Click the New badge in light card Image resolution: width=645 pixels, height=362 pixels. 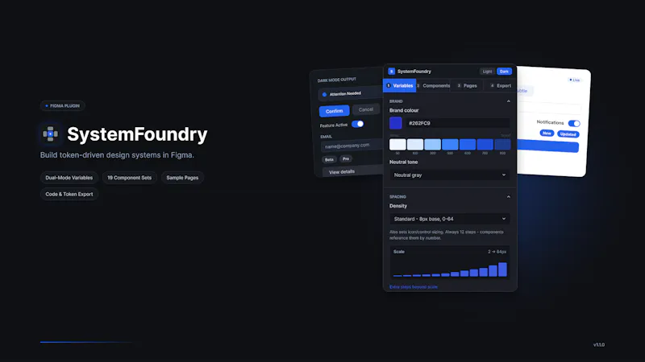(x=547, y=134)
